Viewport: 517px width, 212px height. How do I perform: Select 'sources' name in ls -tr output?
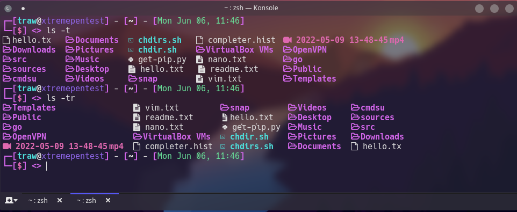[x=377, y=117]
